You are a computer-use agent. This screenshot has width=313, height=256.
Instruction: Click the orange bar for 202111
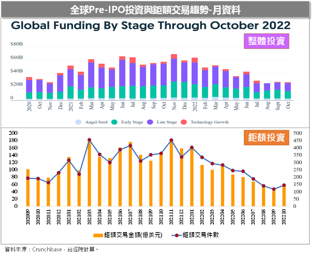(171, 174)
